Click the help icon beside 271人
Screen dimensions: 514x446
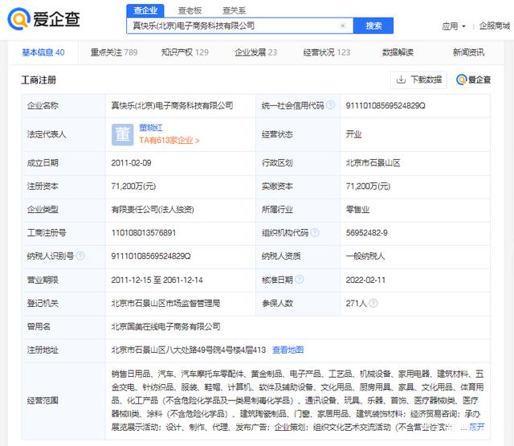373,303
